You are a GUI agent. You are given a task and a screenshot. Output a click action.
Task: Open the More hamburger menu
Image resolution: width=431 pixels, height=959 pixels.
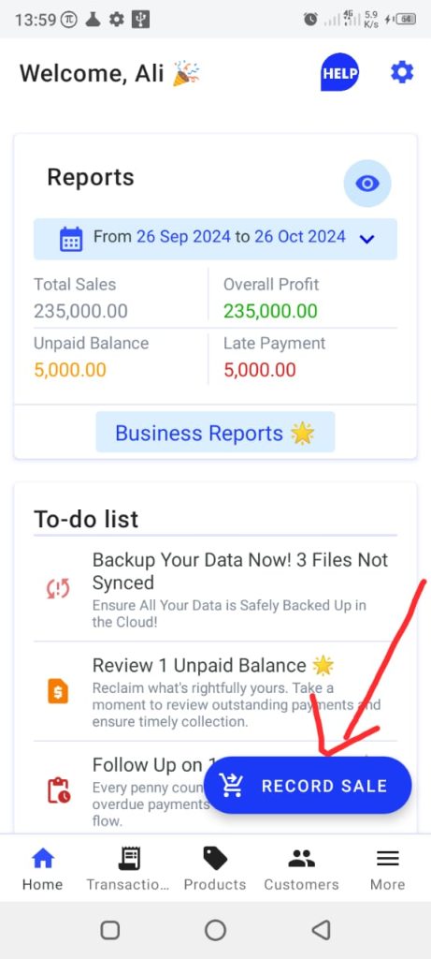coord(388,869)
